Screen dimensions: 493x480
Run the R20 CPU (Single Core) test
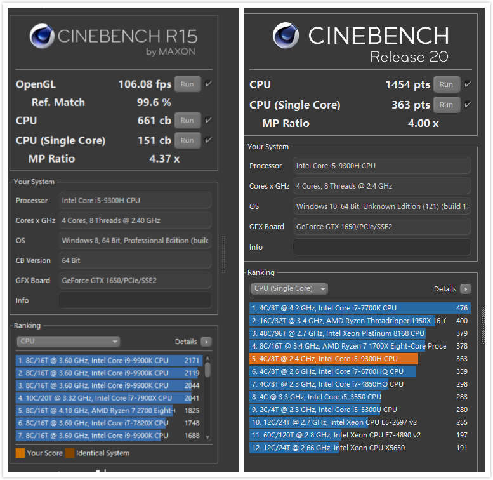446,105
